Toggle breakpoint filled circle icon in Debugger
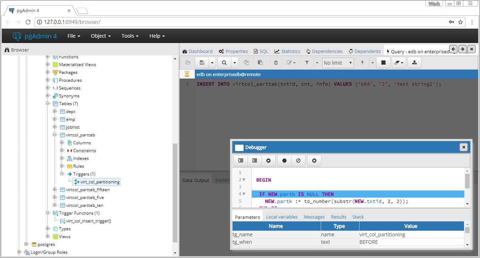Screen dimensions: 480x258 [x=284, y=161]
